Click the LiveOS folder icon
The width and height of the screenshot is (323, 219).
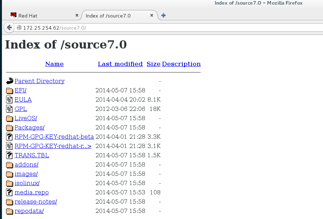coord(10,118)
